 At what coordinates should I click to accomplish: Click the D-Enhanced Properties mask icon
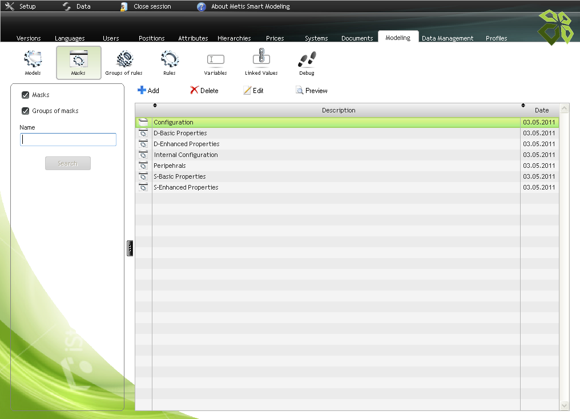143,144
